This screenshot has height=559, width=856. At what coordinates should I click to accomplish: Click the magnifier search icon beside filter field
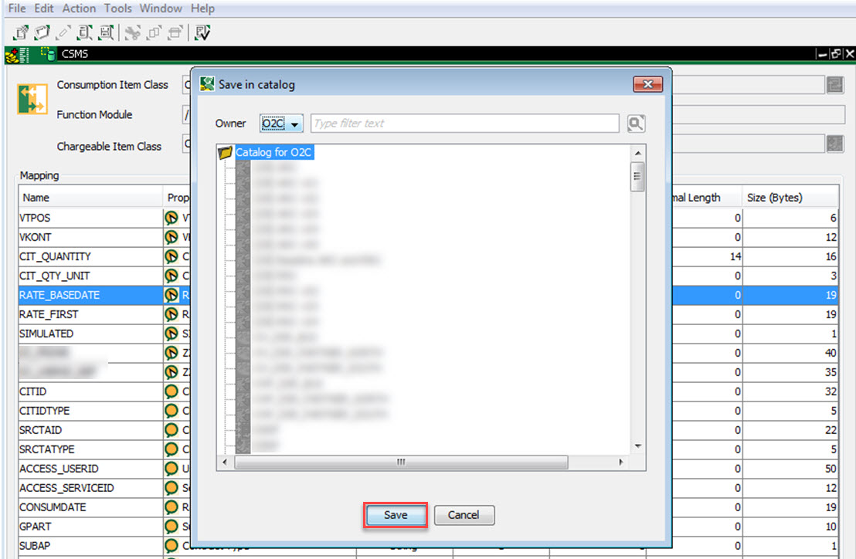[637, 123]
